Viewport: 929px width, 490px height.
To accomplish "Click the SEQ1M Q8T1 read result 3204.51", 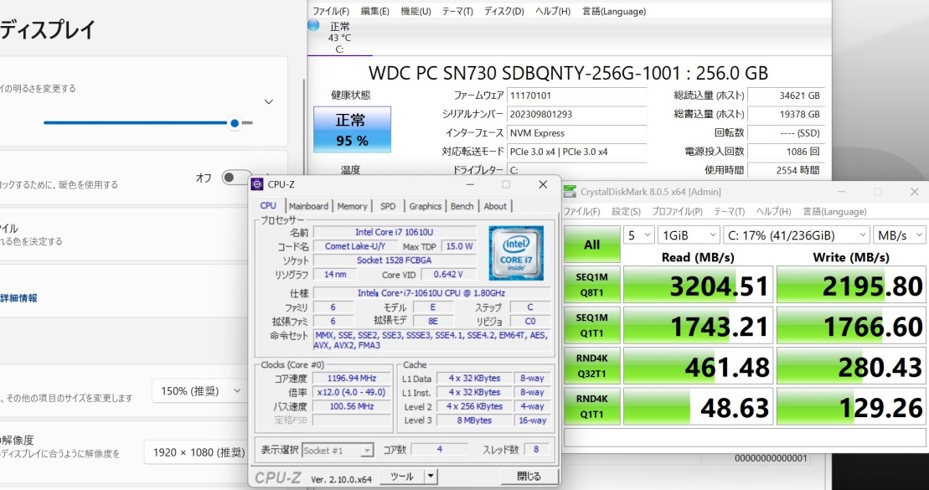I will tap(699, 285).
